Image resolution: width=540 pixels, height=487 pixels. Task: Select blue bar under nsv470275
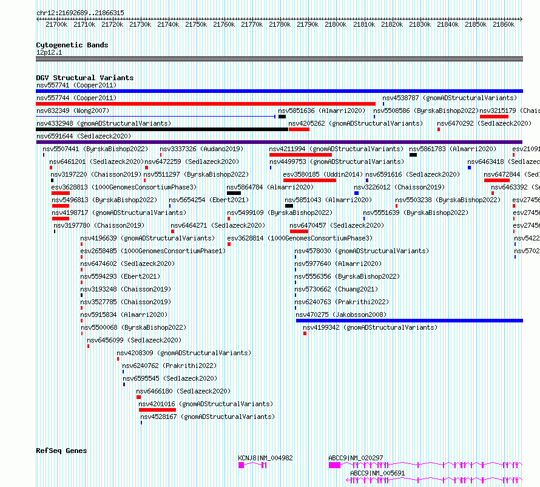tap(410, 321)
